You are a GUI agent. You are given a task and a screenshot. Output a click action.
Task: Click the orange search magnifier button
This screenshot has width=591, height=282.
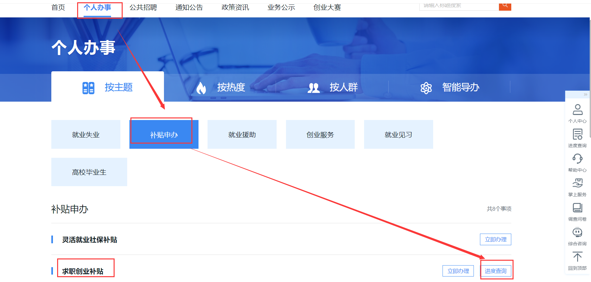505,6
